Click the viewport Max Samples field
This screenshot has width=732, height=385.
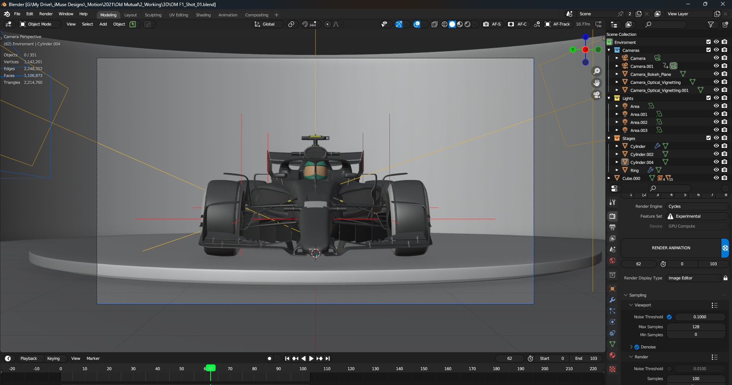pyautogui.click(x=696, y=327)
